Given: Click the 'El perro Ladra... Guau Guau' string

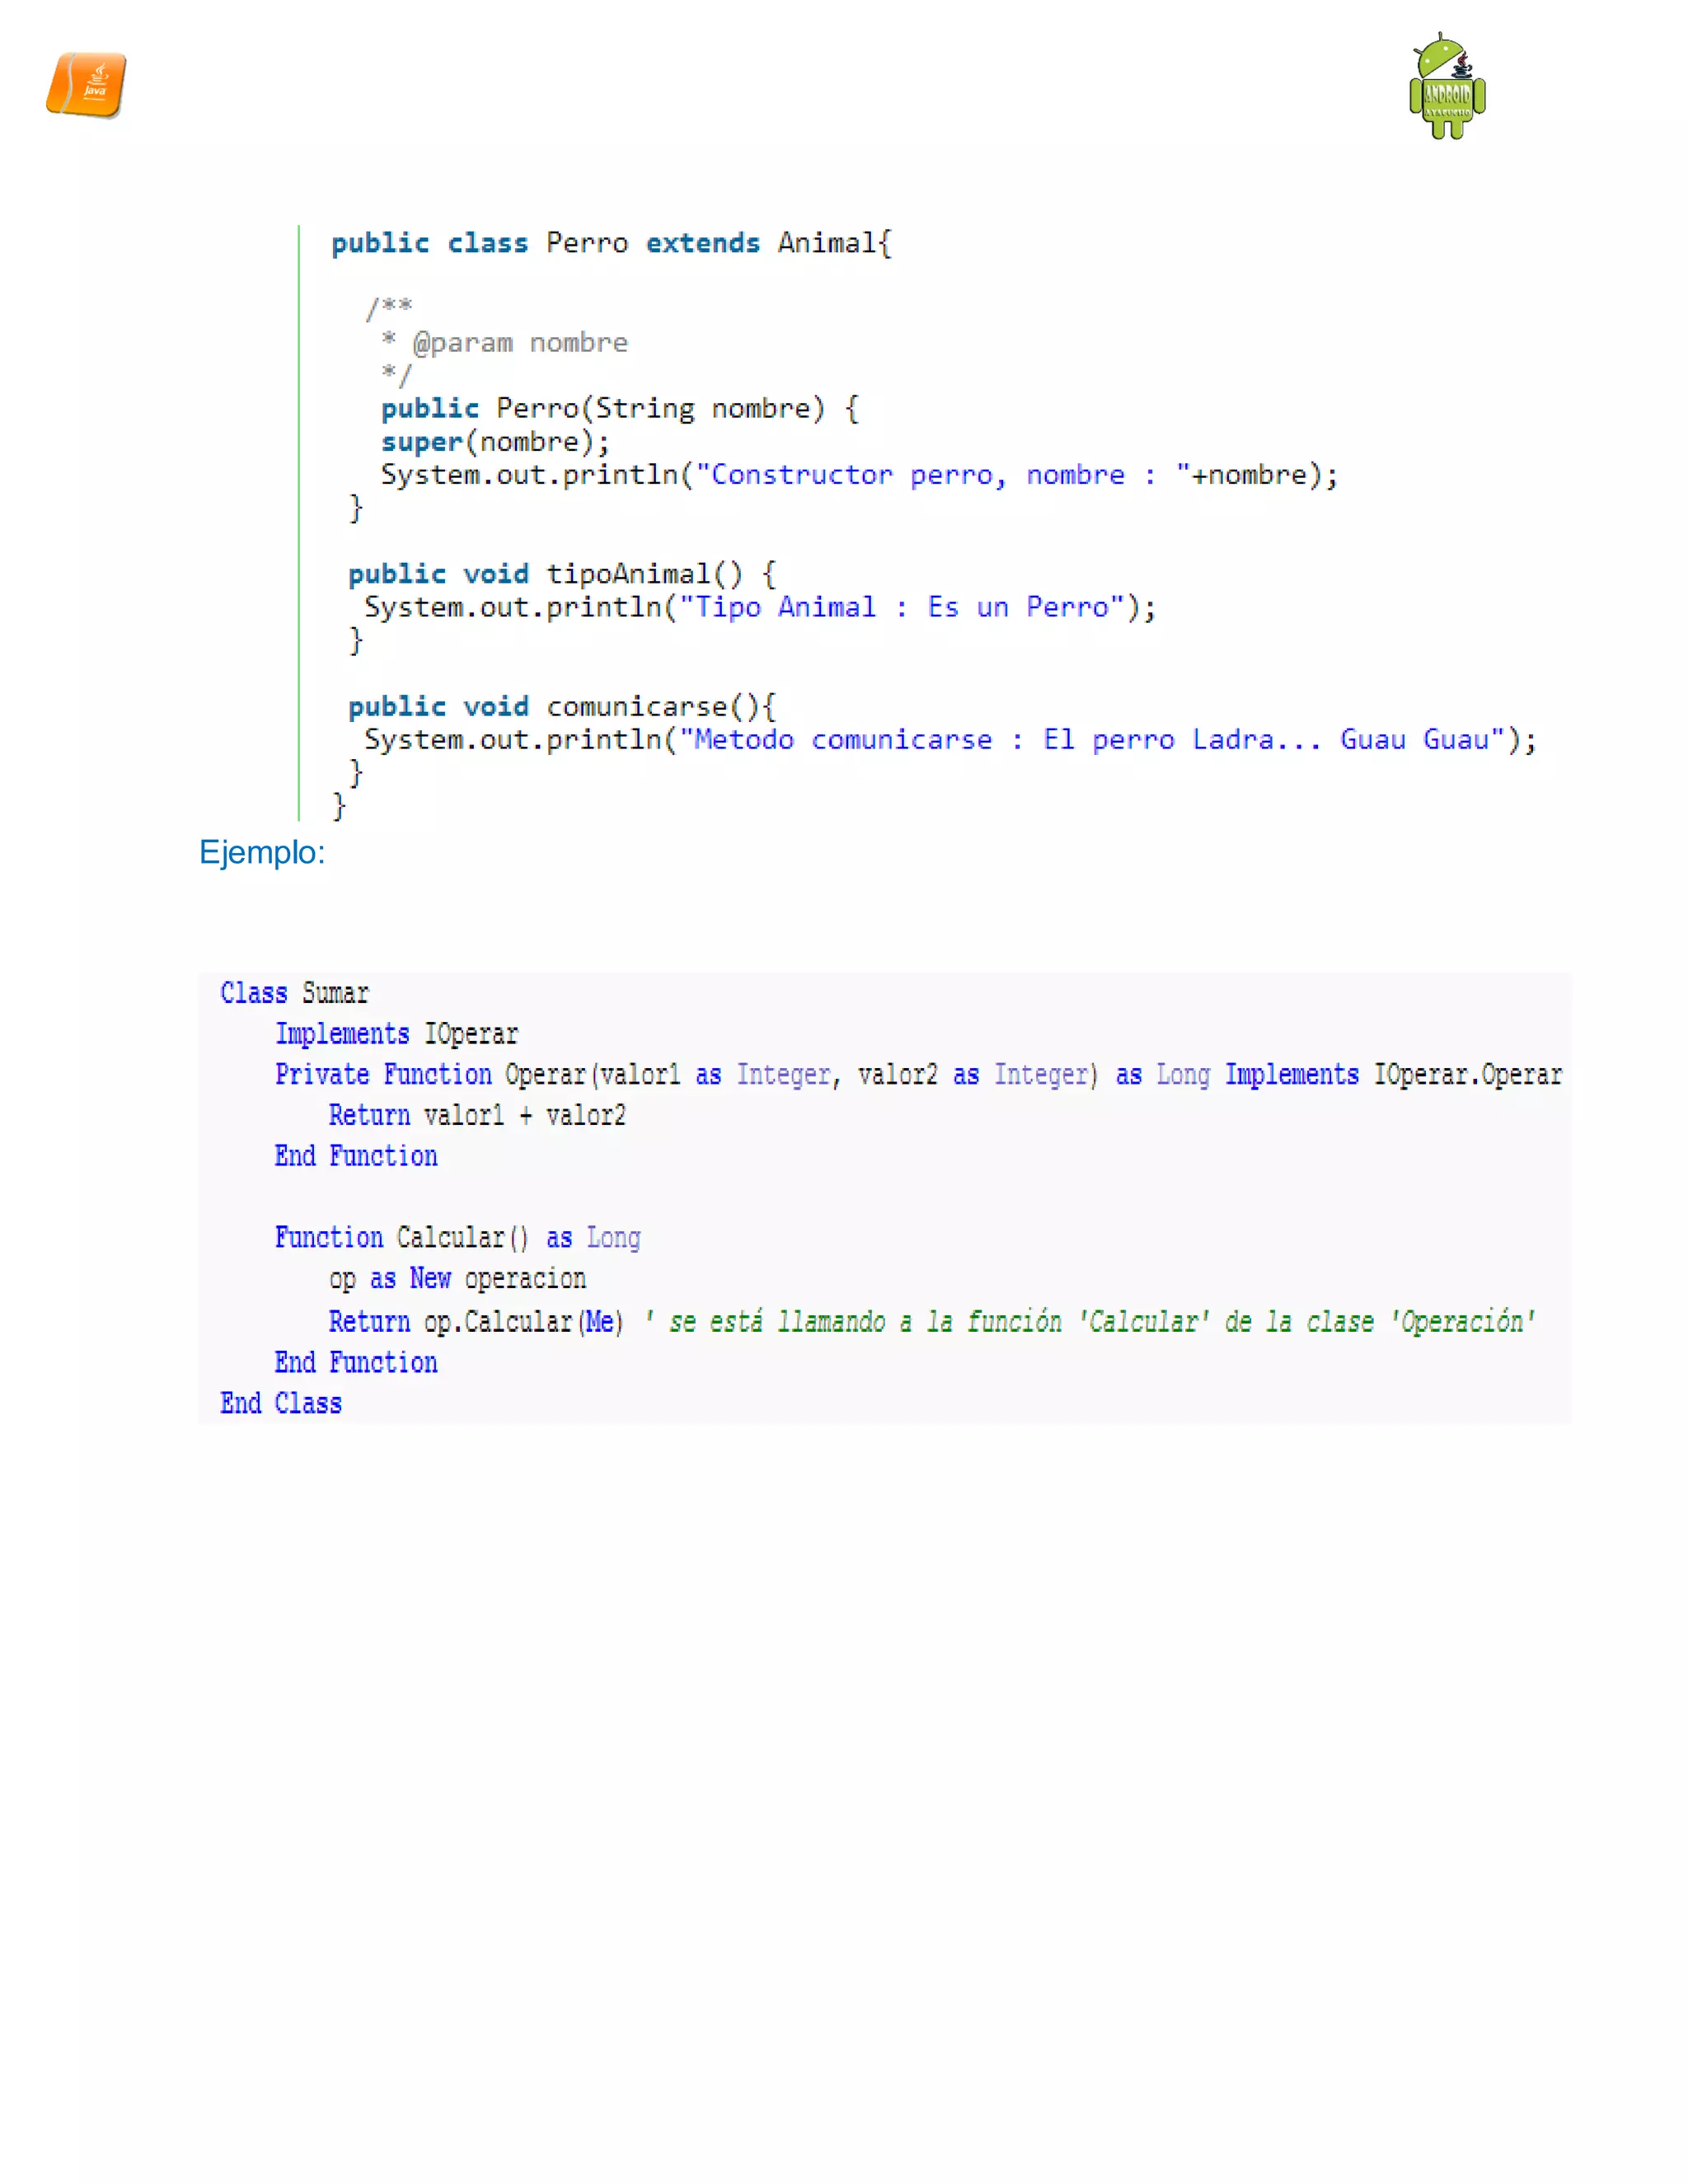Looking at the screenshot, I should [x=1270, y=740].
